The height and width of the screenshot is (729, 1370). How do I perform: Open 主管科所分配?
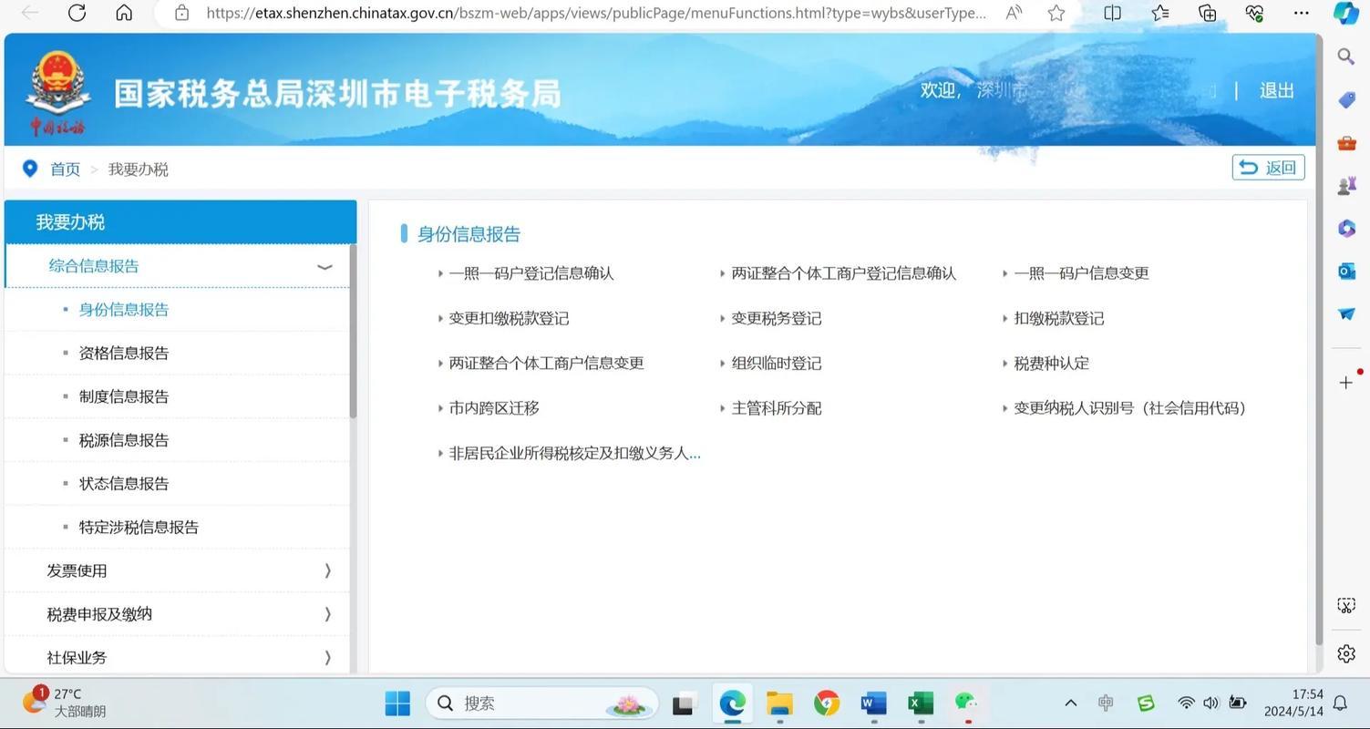click(777, 408)
